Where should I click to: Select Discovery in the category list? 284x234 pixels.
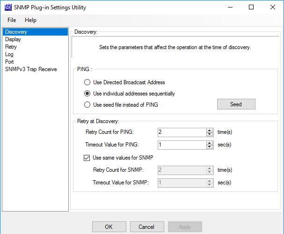(35, 32)
